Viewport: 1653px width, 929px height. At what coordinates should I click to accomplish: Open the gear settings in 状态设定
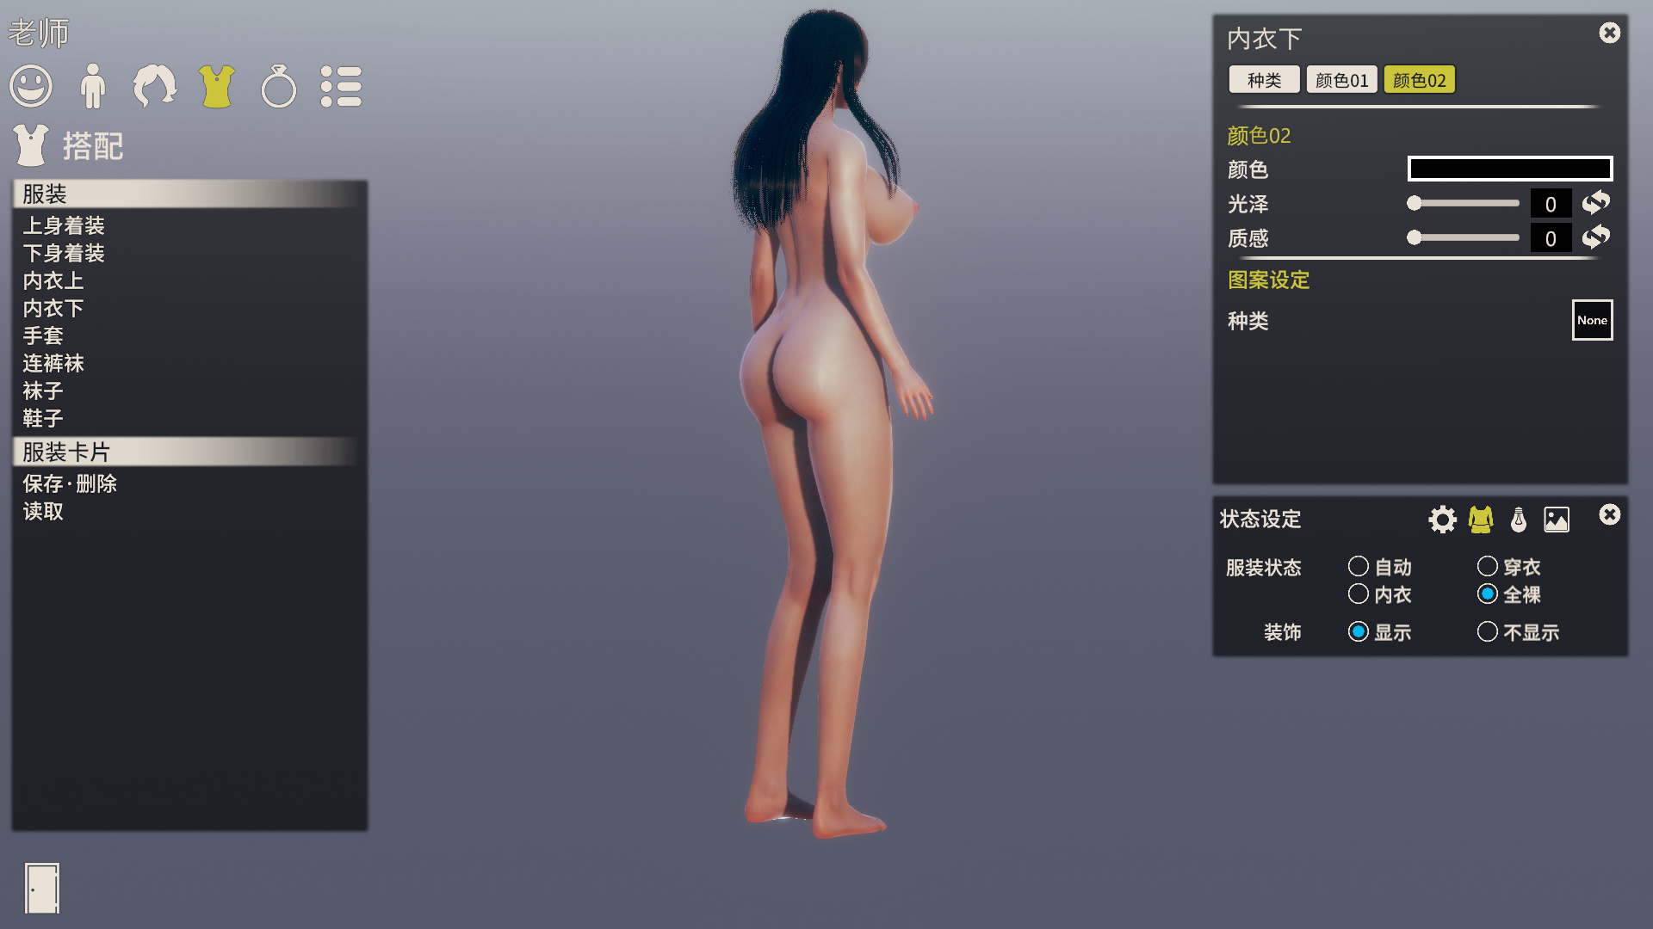(1442, 520)
